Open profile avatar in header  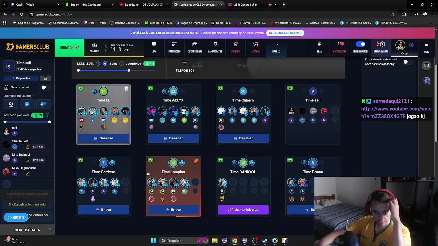pyautogui.click(x=400, y=45)
